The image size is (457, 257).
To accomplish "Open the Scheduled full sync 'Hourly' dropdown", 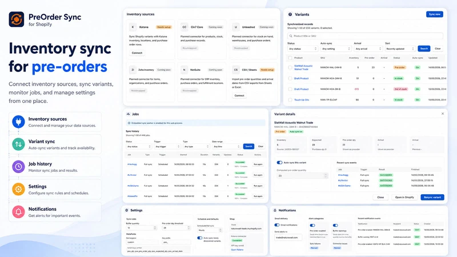I will coord(210,230).
